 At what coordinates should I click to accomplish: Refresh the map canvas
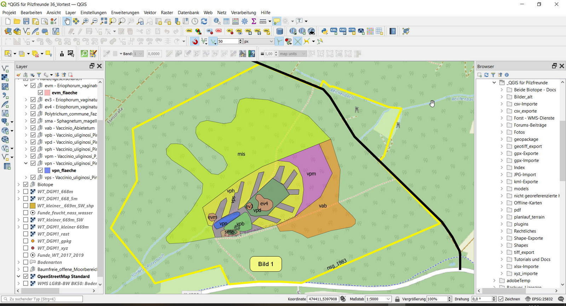204,22
